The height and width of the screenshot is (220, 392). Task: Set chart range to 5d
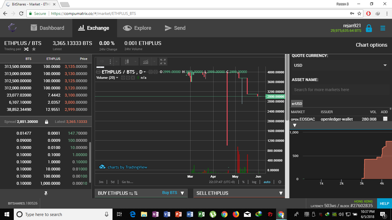click(x=113, y=182)
